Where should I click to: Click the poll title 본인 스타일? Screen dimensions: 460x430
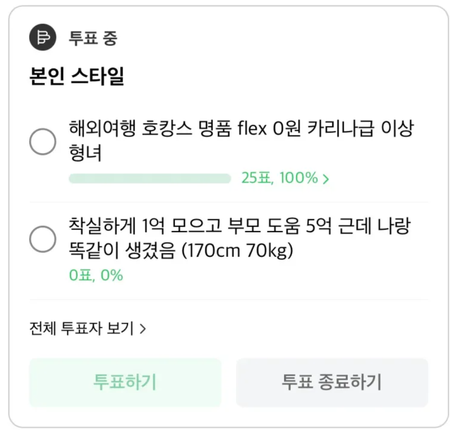(76, 76)
